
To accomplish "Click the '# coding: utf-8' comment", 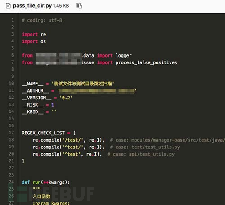I will pos(42,20).
